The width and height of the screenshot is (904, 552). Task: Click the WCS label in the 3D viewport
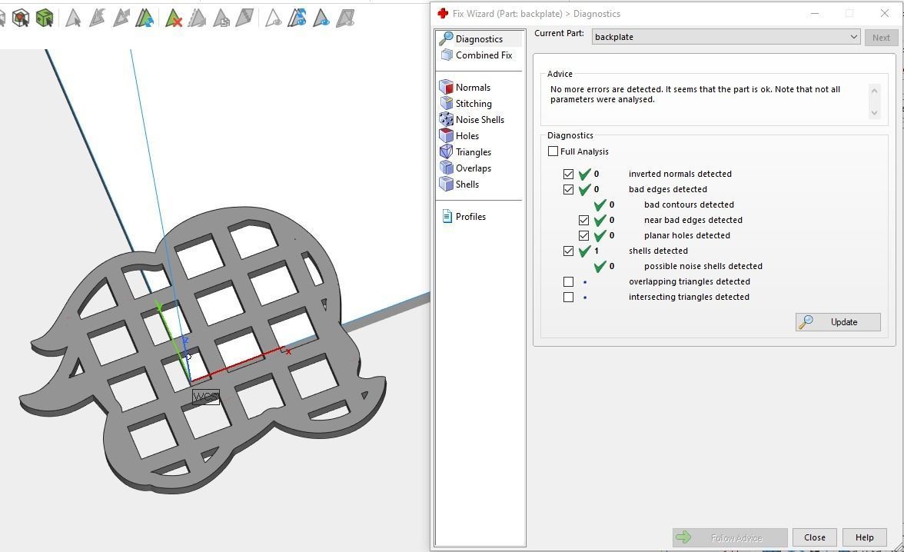click(206, 397)
